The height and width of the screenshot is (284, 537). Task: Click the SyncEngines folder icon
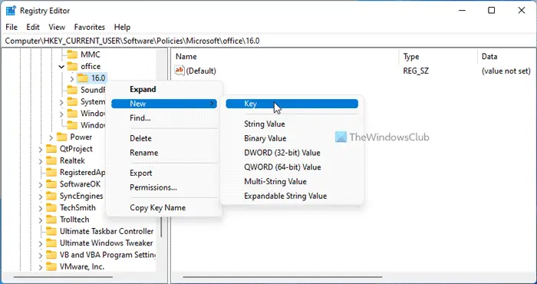[x=51, y=196]
